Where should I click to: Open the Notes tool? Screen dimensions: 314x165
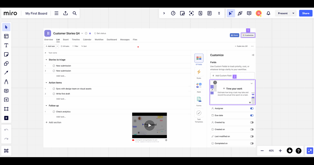pyautogui.click(x=210, y=13)
